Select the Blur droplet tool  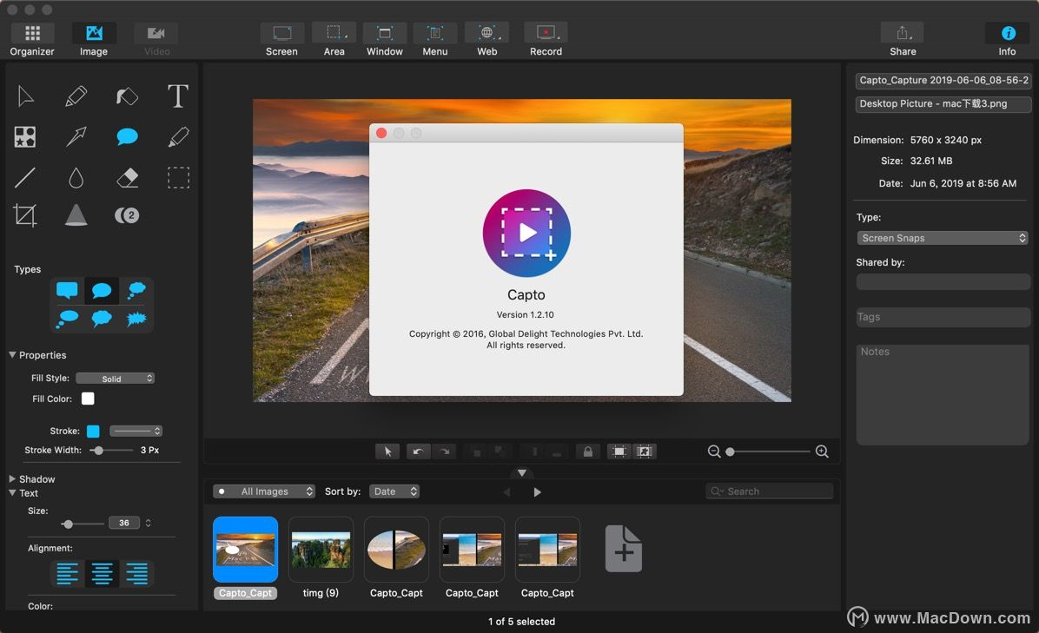pyautogui.click(x=76, y=178)
